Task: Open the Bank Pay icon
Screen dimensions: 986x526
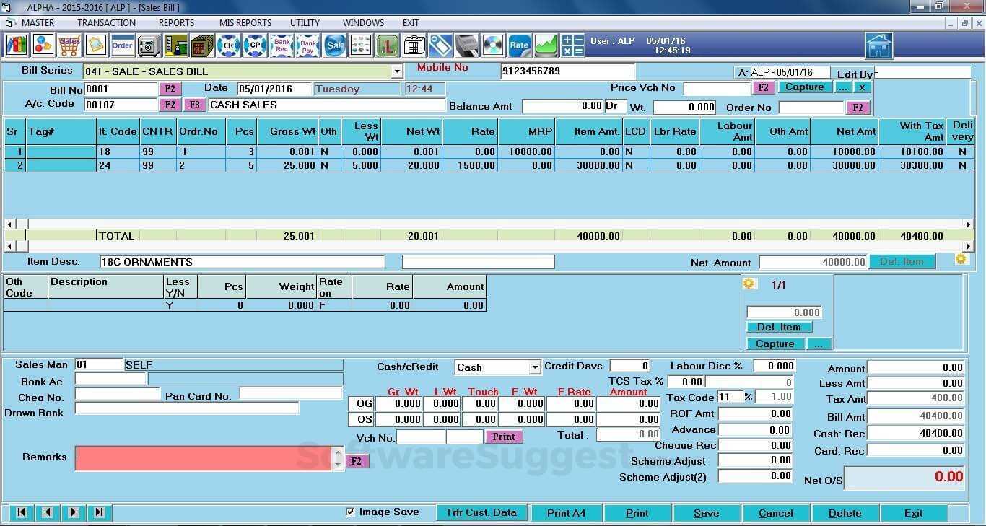Action: [x=308, y=45]
